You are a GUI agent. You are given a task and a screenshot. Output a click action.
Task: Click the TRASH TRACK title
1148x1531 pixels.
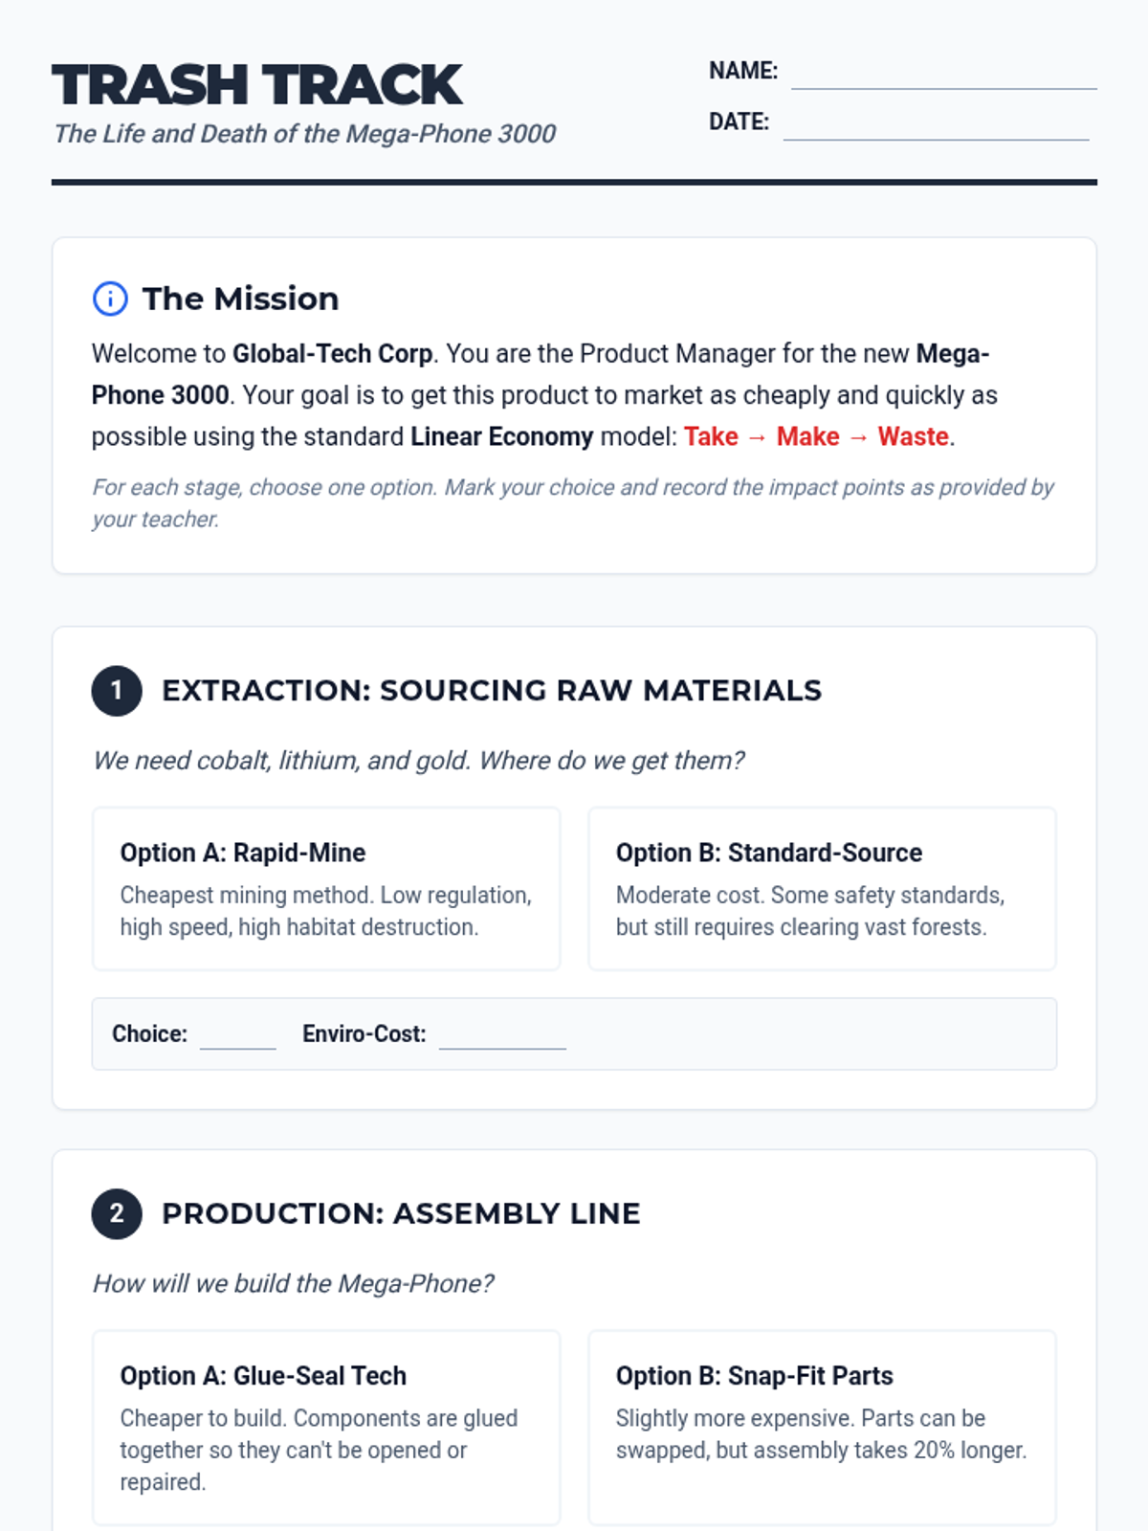click(257, 84)
